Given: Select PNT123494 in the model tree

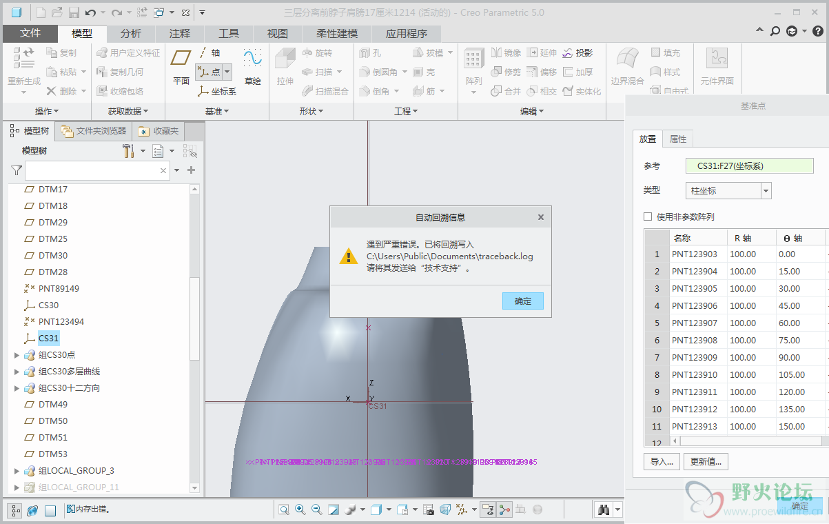Looking at the screenshot, I should coord(61,321).
